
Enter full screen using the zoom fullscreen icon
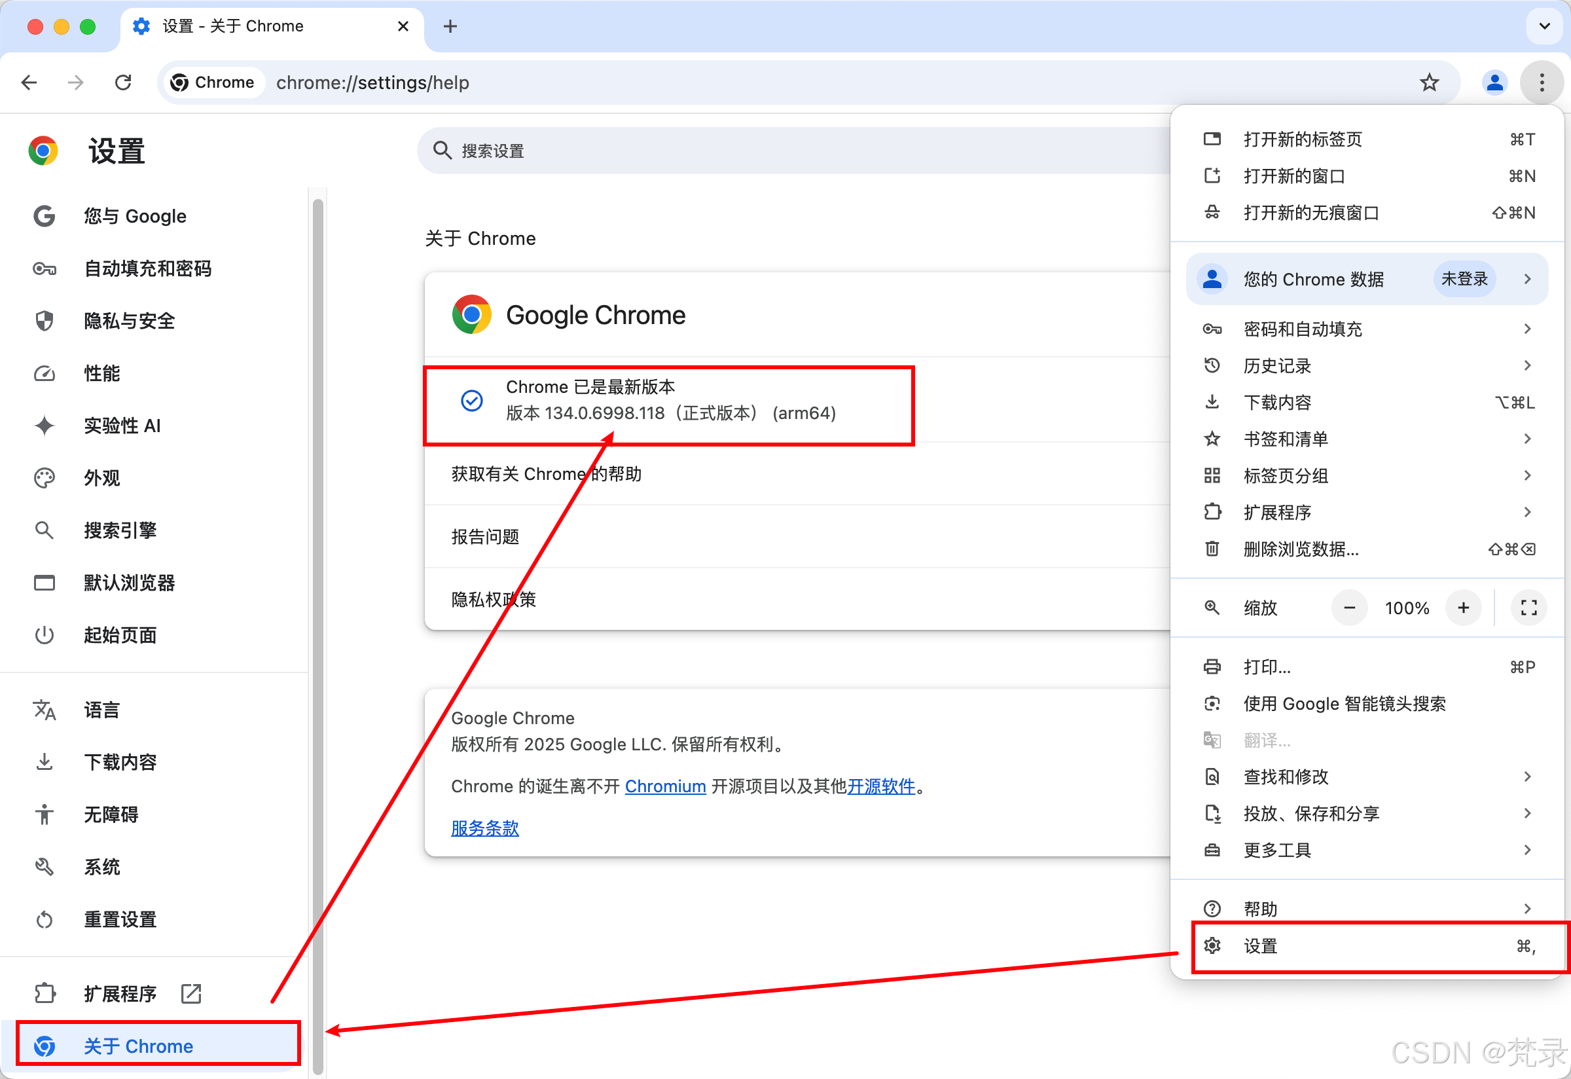1527,607
